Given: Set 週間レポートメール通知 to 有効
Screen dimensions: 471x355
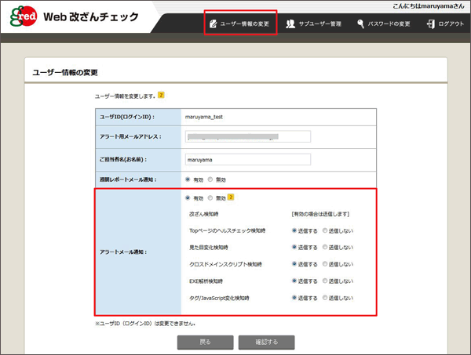Looking at the screenshot, I should click(188, 179).
